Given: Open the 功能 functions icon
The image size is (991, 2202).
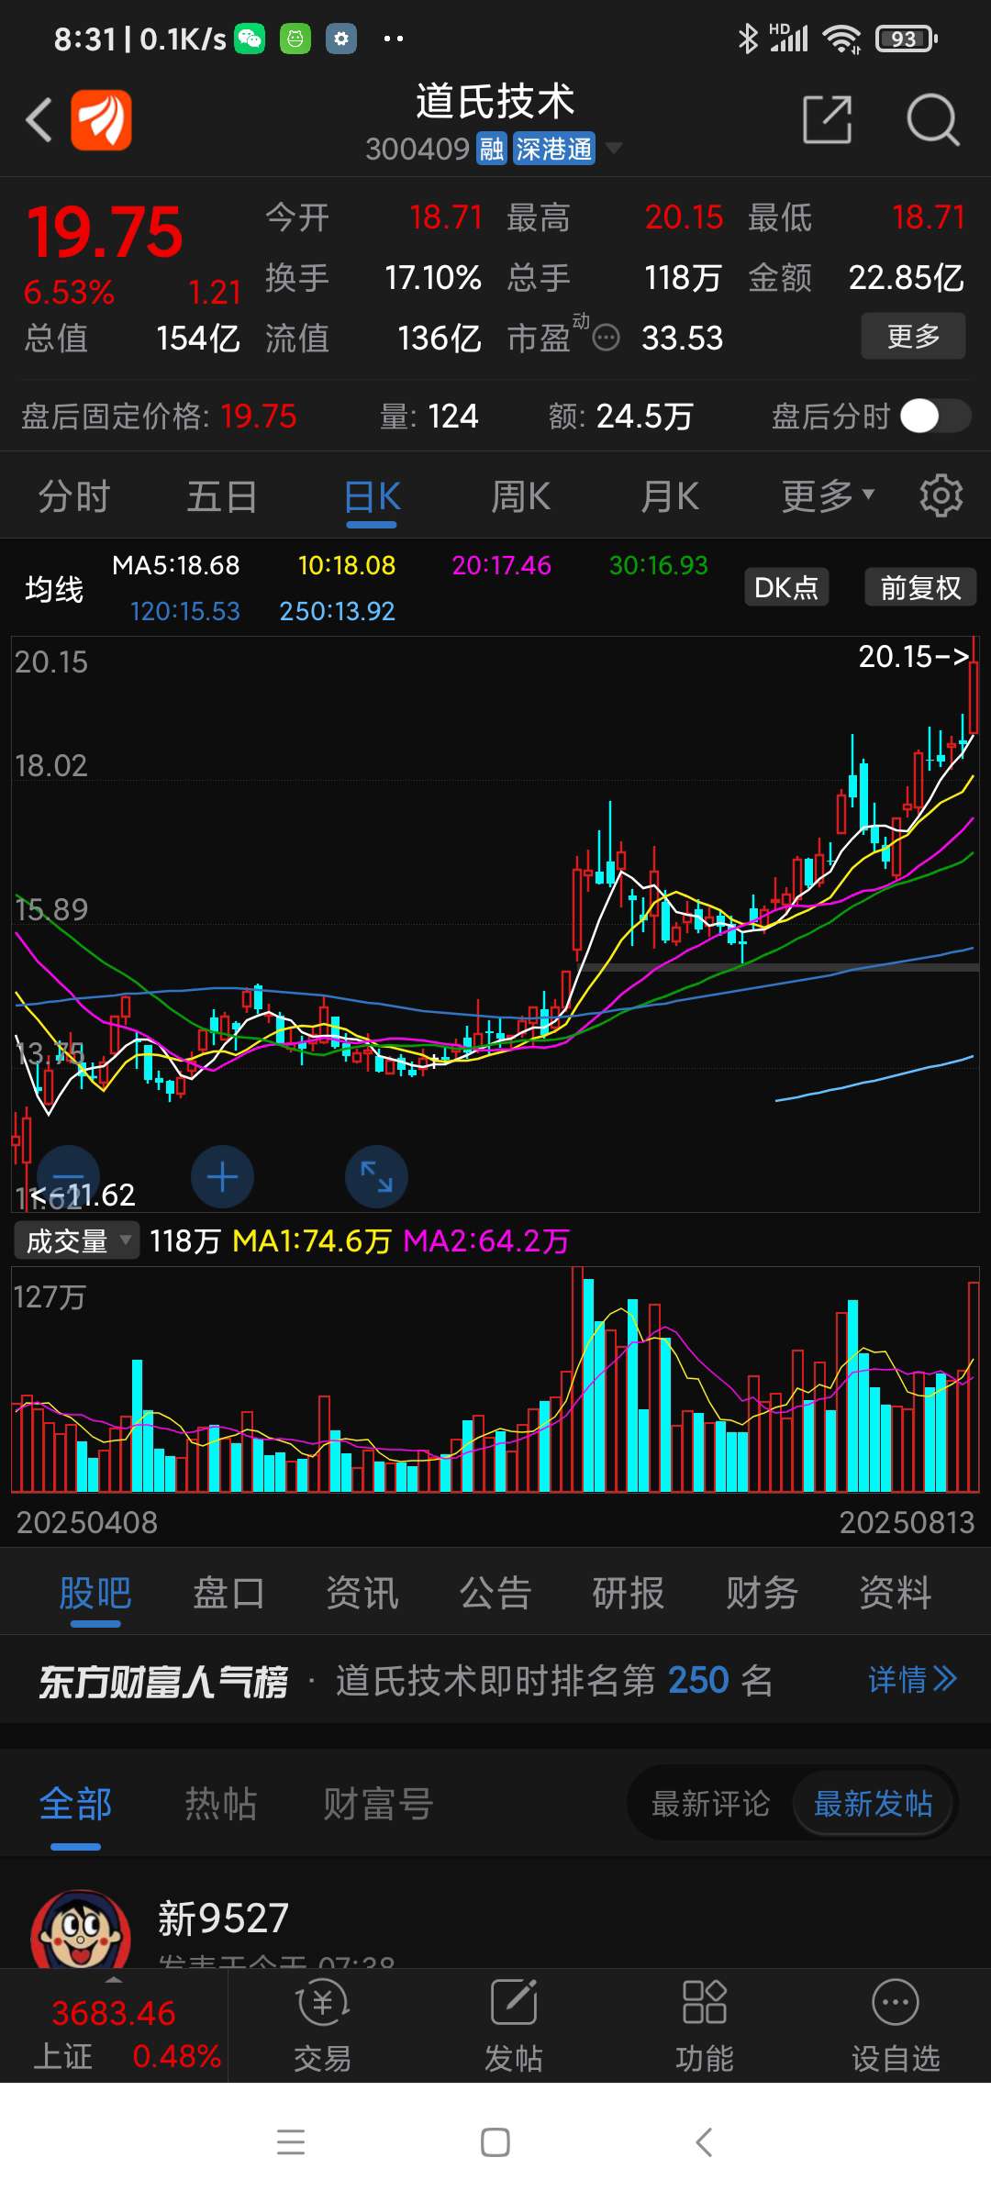Looking at the screenshot, I should (705, 2026).
